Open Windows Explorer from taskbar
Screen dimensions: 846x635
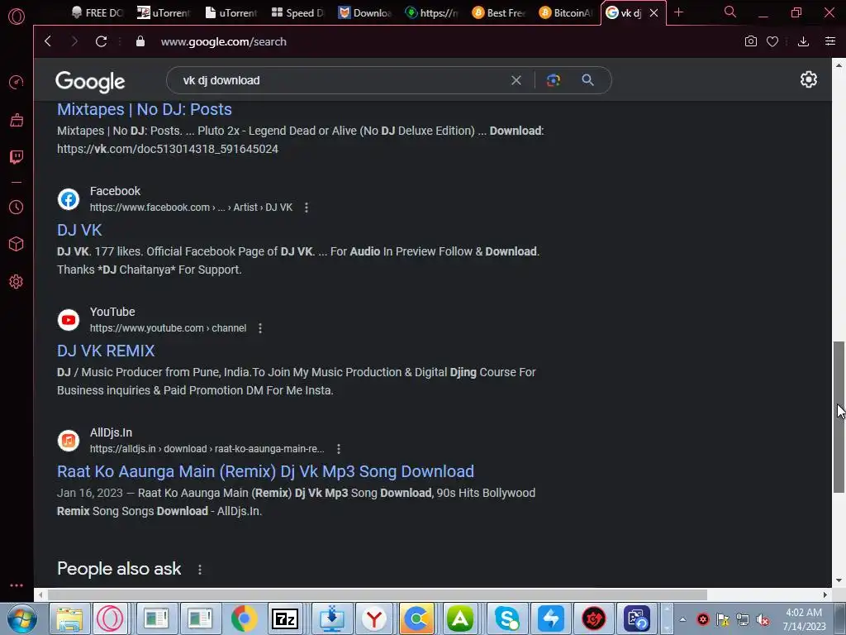pos(69,618)
